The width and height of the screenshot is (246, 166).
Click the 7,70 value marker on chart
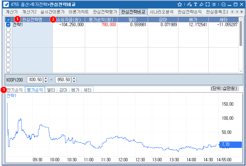click(x=230, y=145)
